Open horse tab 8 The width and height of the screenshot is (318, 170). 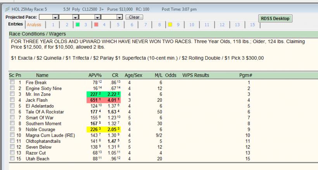point(159,25)
